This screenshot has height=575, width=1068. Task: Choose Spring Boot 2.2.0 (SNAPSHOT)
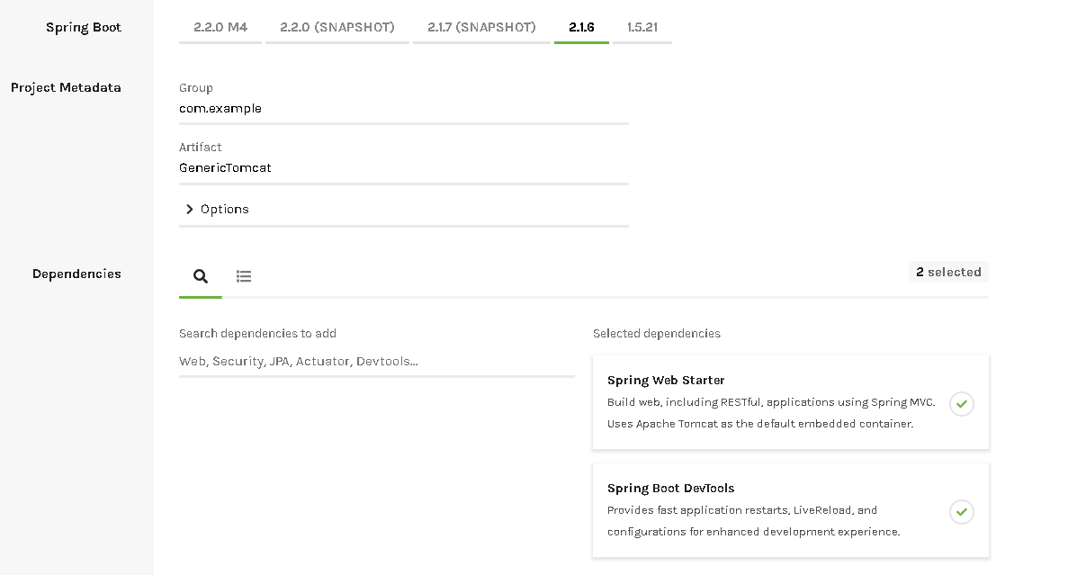tap(337, 27)
